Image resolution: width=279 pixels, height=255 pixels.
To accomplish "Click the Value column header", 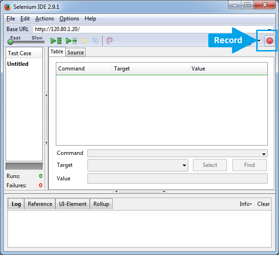I will pyautogui.click(x=228, y=69).
